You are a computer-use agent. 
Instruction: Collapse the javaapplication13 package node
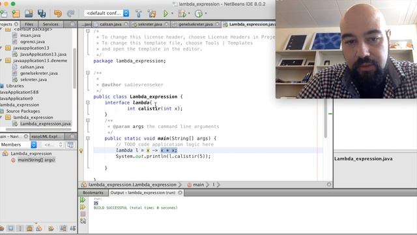[x=1, y=48]
